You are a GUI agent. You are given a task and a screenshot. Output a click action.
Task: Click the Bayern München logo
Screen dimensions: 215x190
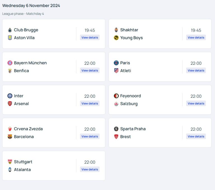point(10,63)
